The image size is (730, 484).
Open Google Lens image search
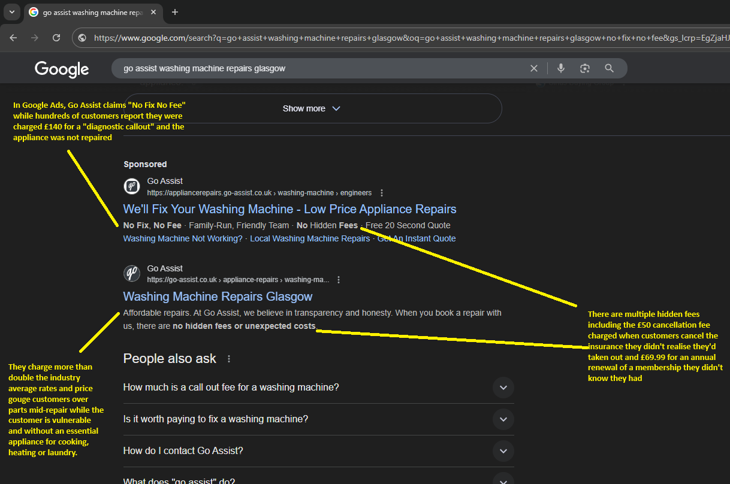click(x=585, y=68)
